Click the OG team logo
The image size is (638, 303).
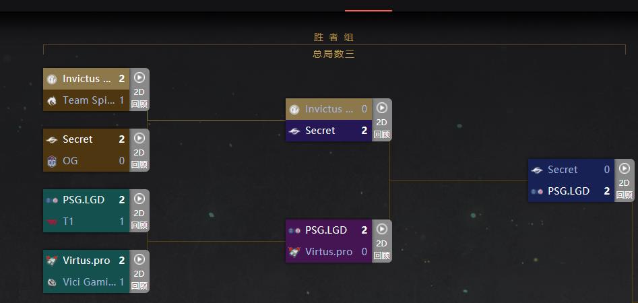pos(52,162)
